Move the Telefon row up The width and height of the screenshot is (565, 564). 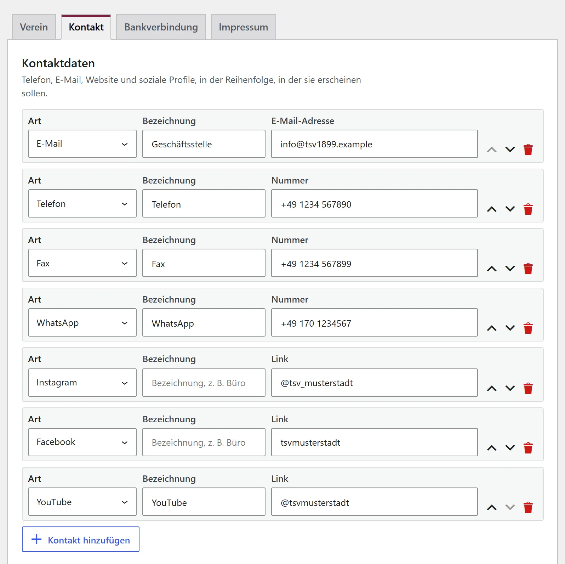coord(492,209)
